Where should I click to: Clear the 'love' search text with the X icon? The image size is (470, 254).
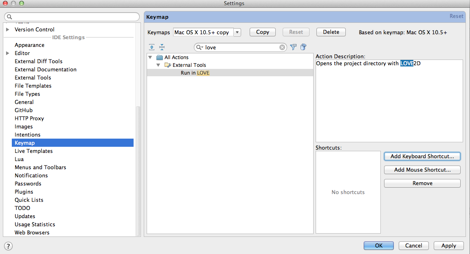282,47
